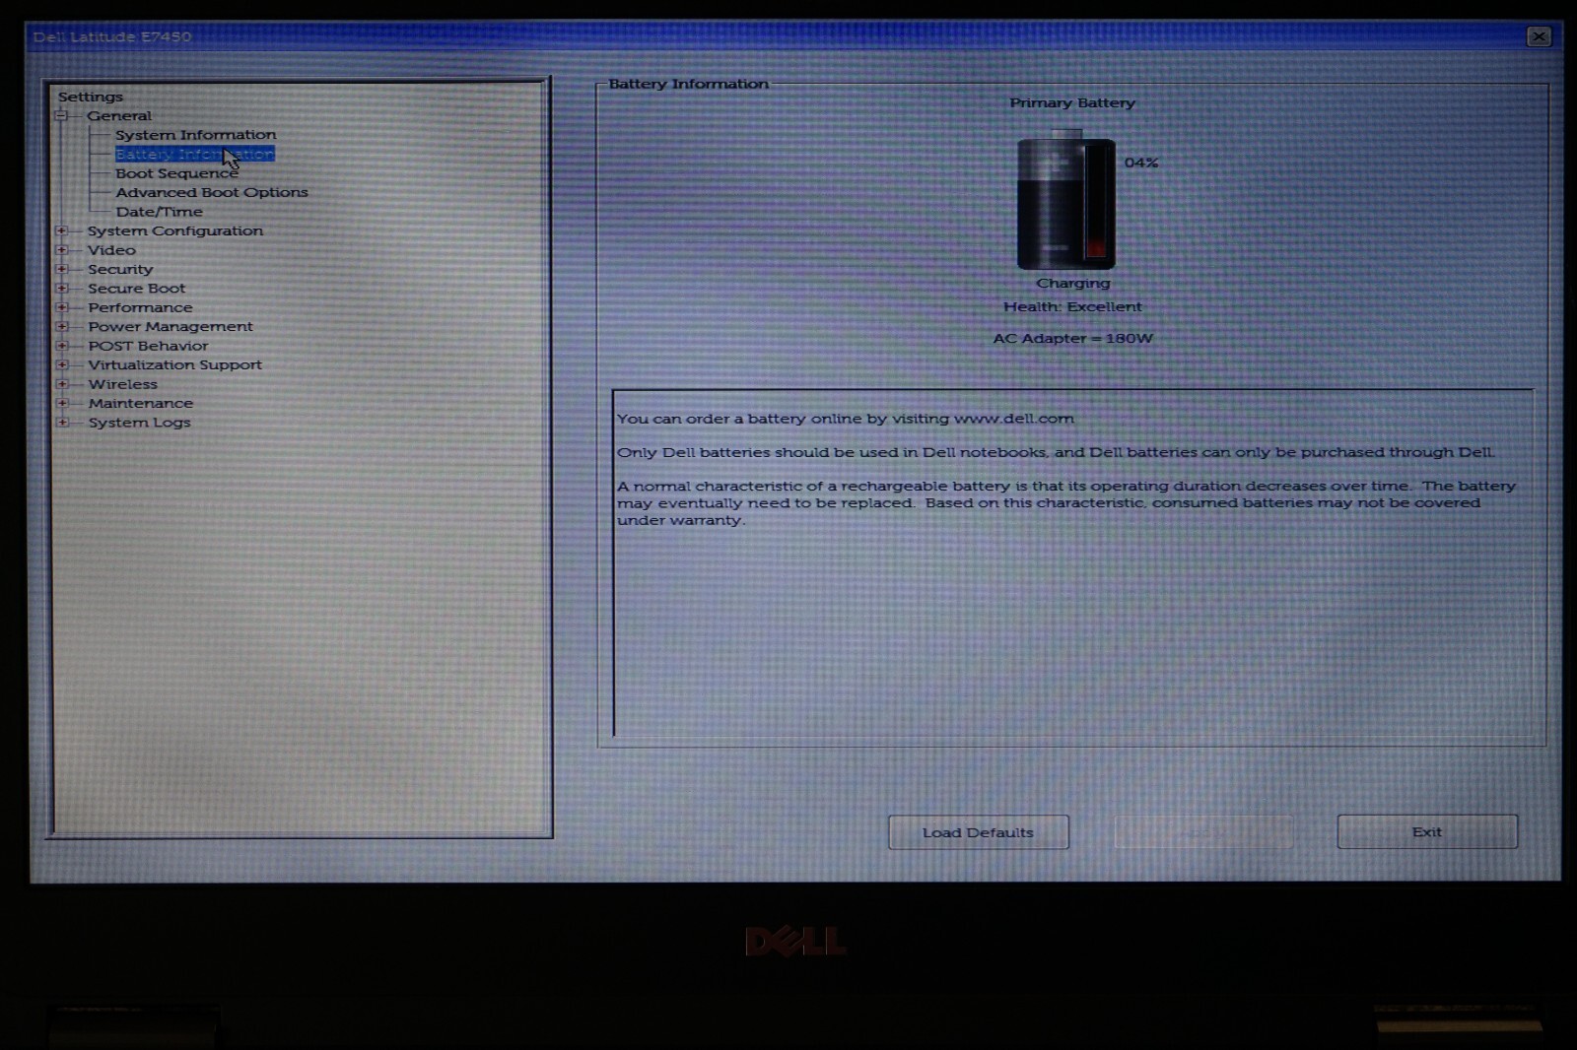Expand the Virtualization Support node
Image resolution: width=1577 pixels, height=1050 pixels.
click(x=62, y=364)
